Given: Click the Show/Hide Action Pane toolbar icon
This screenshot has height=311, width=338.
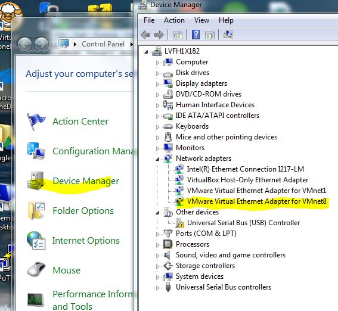Looking at the screenshot, I should (210, 35).
